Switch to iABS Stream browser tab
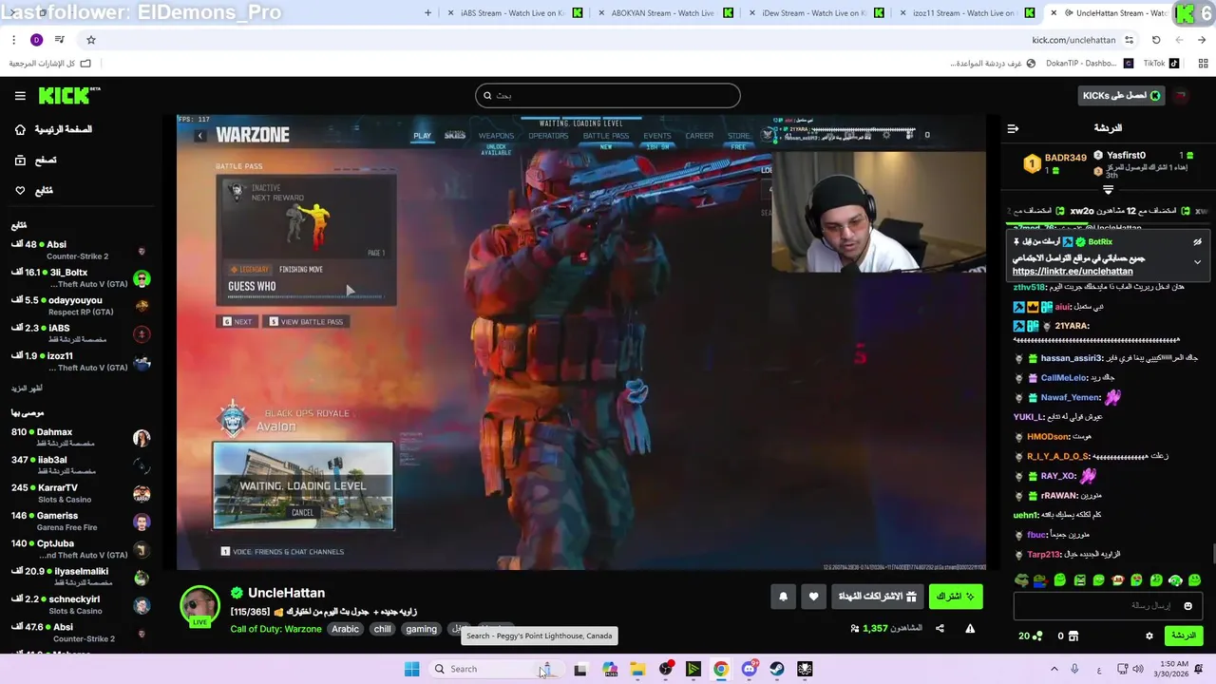Screen dimensions: 1216x684 [x=515, y=13]
